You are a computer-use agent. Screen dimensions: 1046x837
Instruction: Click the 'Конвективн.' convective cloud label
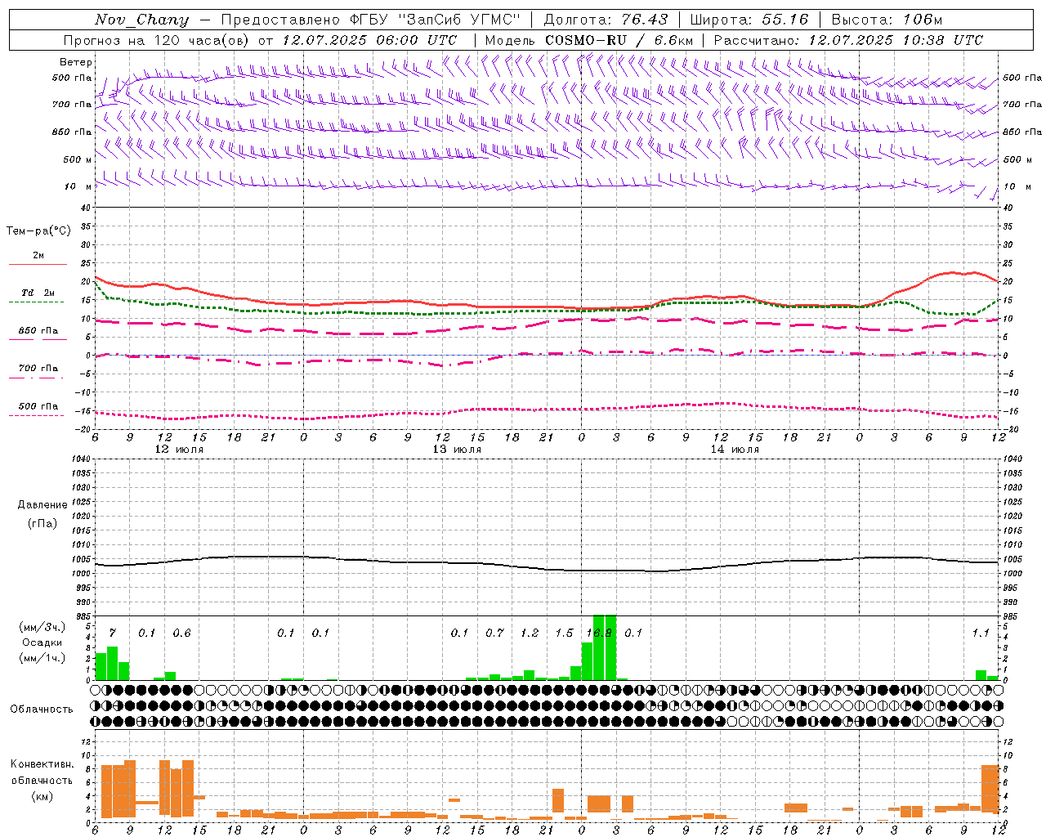point(42,764)
